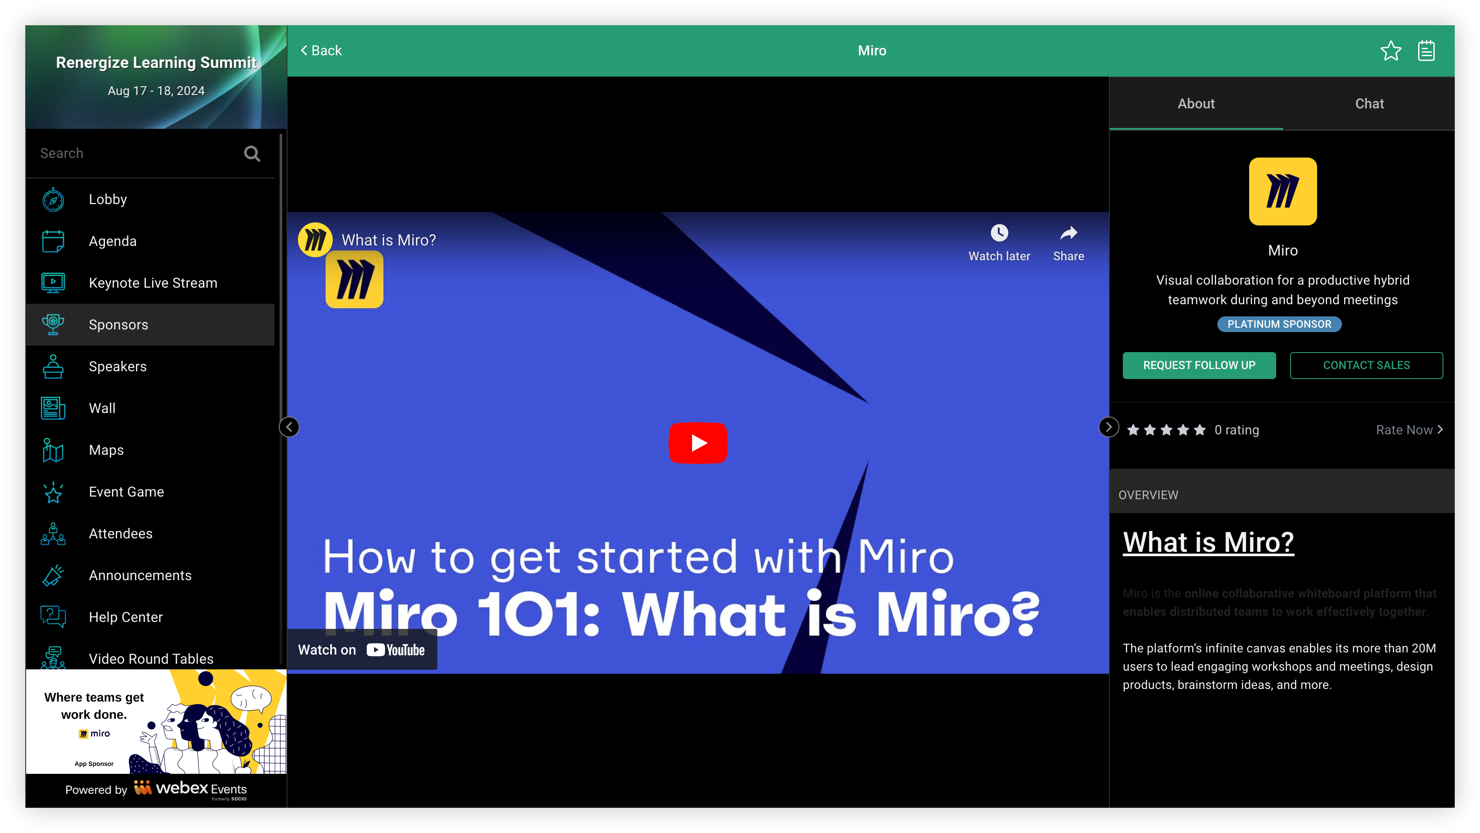The width and height of the screenshot is (1480, 833).
Task: Click the 'Aug 17 - 18, 2024' date
Action: [x=155, y=91]
